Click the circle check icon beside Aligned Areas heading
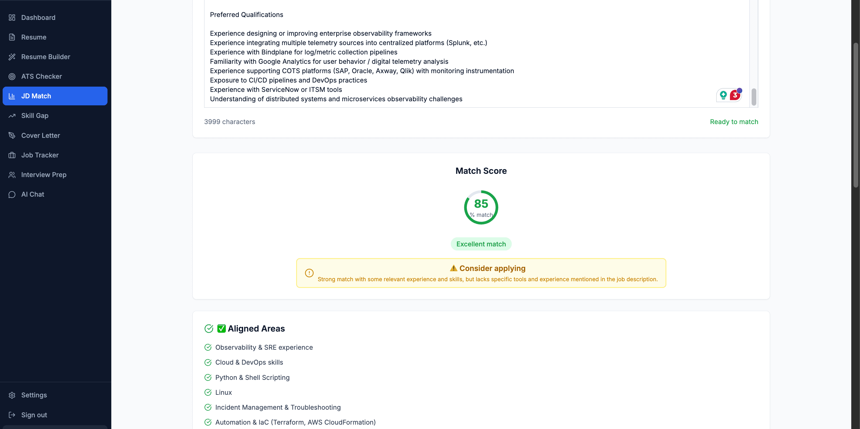 point(209,329)
